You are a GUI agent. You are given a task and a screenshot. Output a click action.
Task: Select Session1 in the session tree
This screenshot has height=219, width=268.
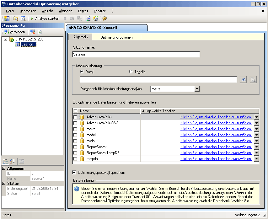28,44
